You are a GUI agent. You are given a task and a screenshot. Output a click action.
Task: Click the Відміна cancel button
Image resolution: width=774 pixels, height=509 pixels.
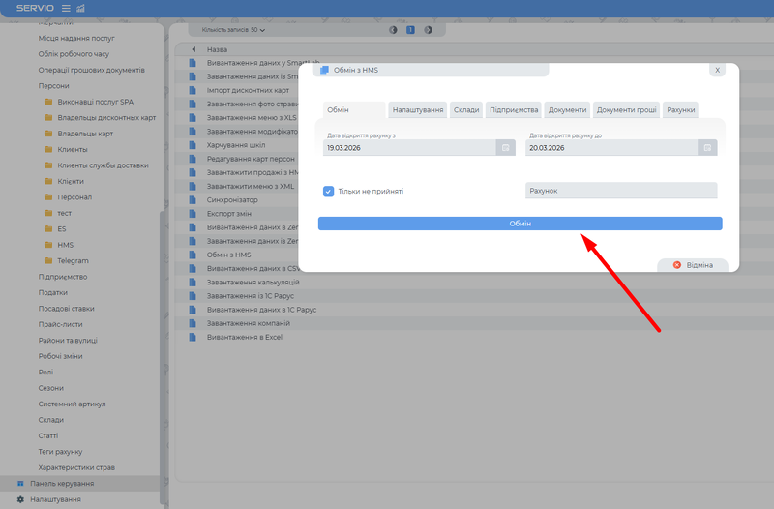point(693,265)
